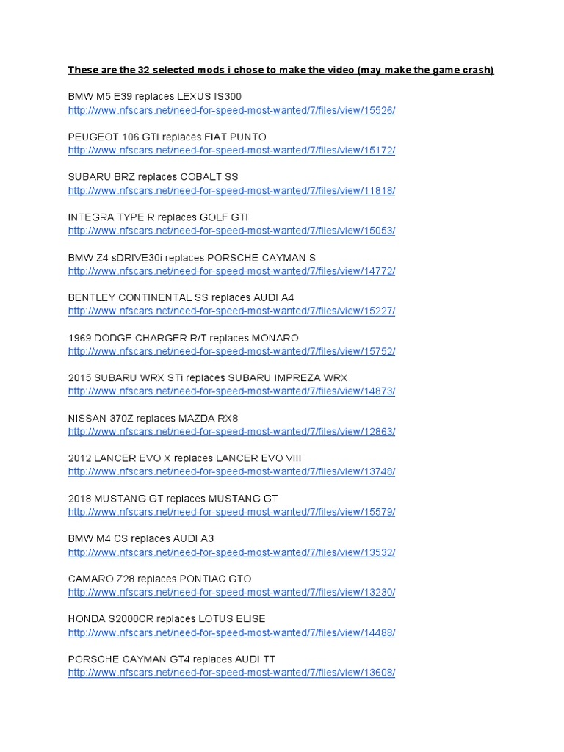Click the text HONDA S2000CR replaces LOTUS ELISE

[167, 618]
